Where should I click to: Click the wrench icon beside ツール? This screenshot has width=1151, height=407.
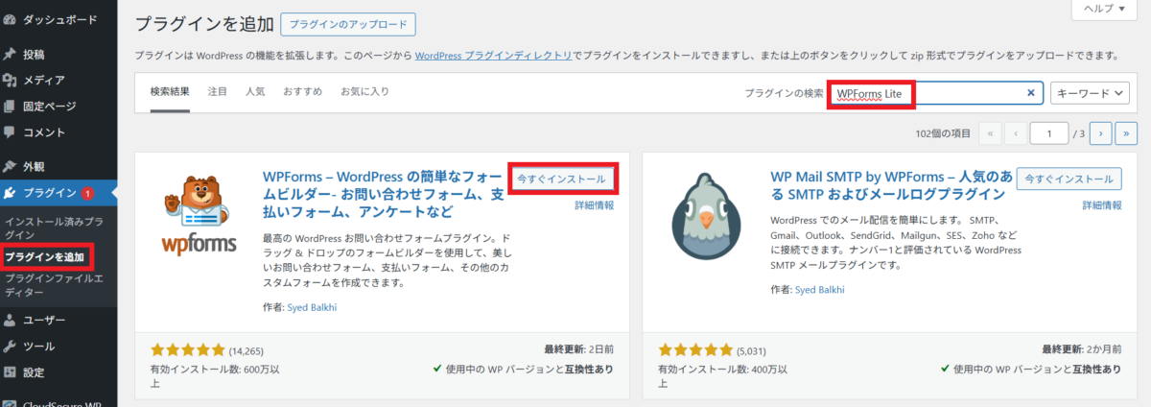coord(10,347)
